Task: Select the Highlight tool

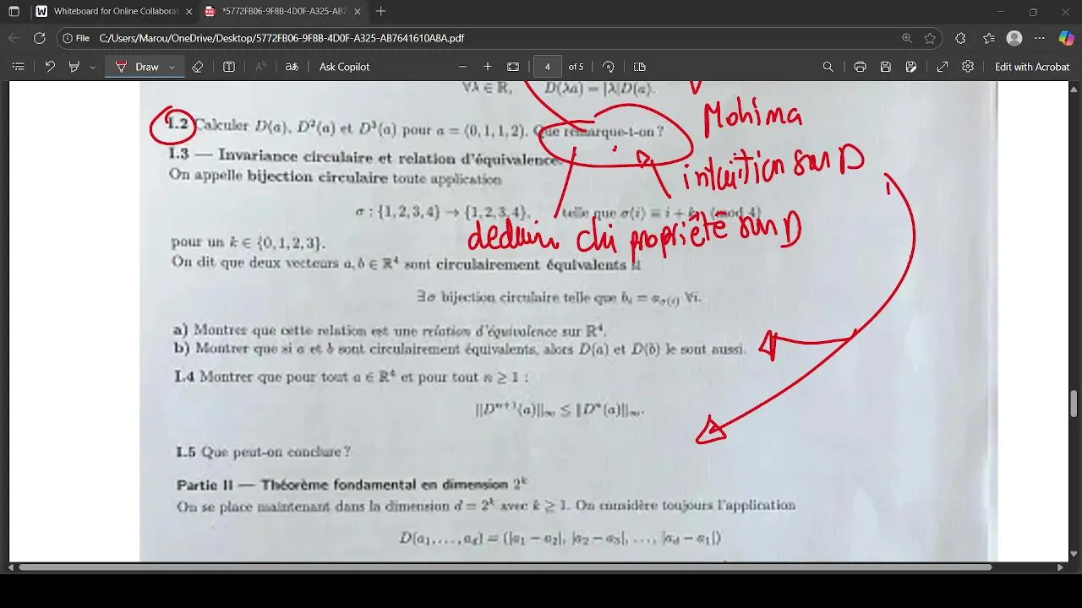Action: coord(74,67)
